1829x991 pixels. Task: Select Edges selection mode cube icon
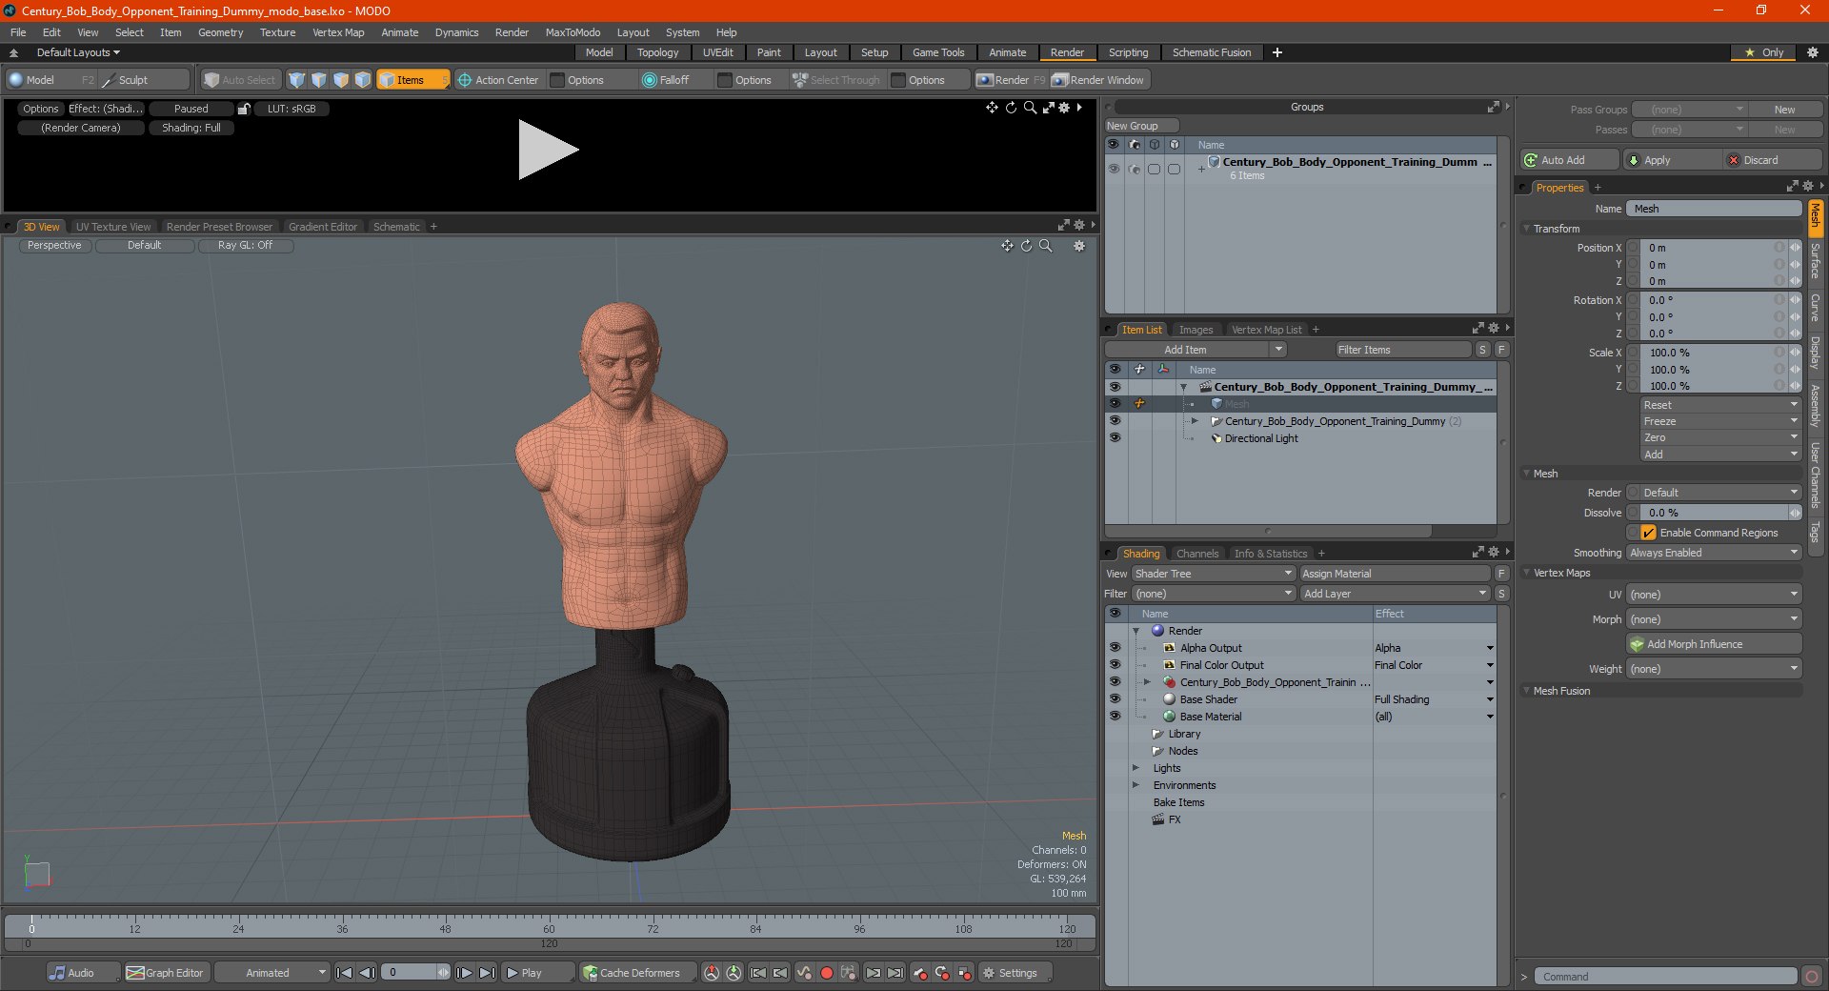click(319, 80)
